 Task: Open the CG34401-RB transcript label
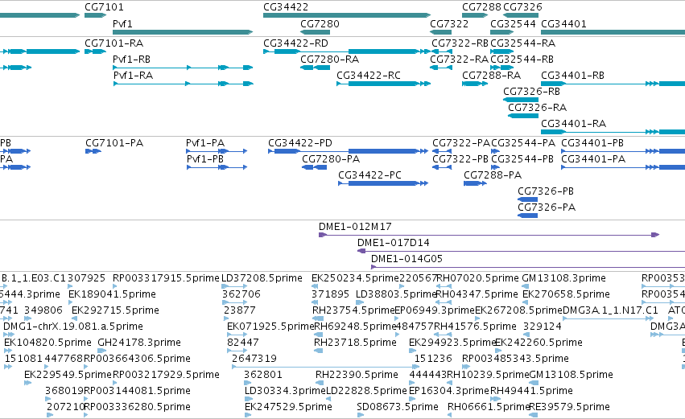573,76
